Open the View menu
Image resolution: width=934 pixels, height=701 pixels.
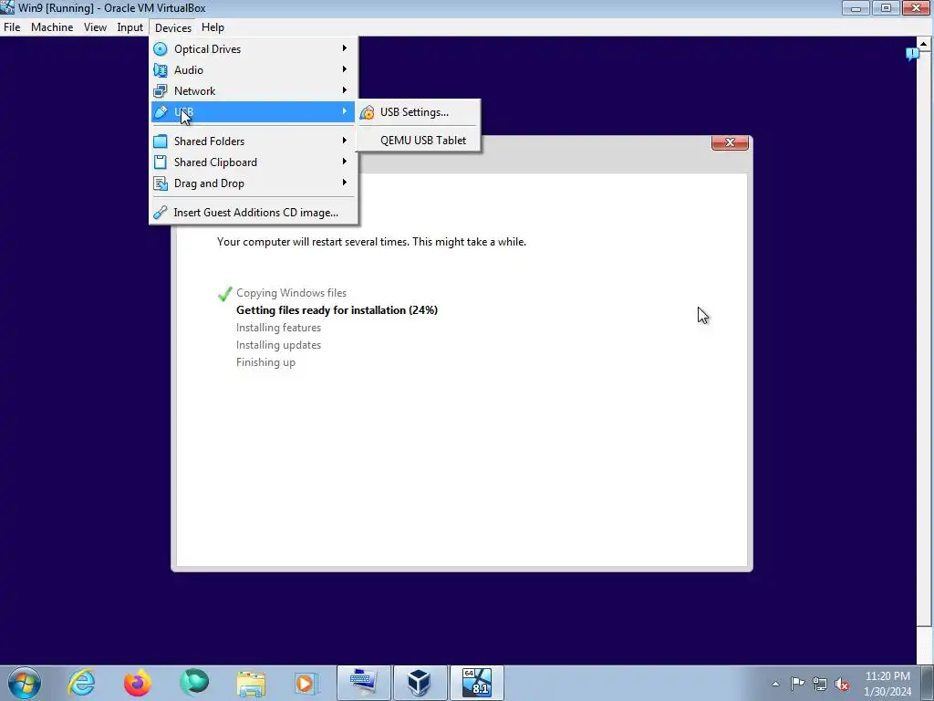(95, 27)
